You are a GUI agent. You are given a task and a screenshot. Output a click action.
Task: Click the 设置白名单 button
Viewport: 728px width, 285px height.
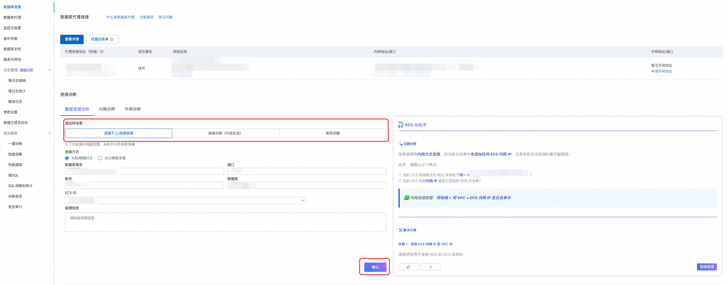(102, 39)
